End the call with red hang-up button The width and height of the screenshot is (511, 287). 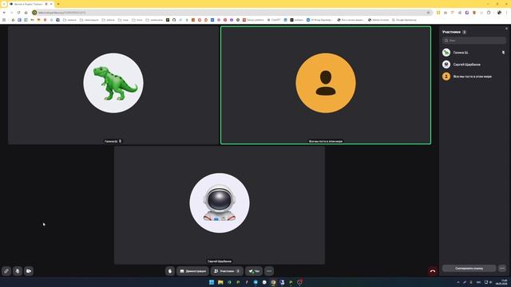[x=433, y=271]
